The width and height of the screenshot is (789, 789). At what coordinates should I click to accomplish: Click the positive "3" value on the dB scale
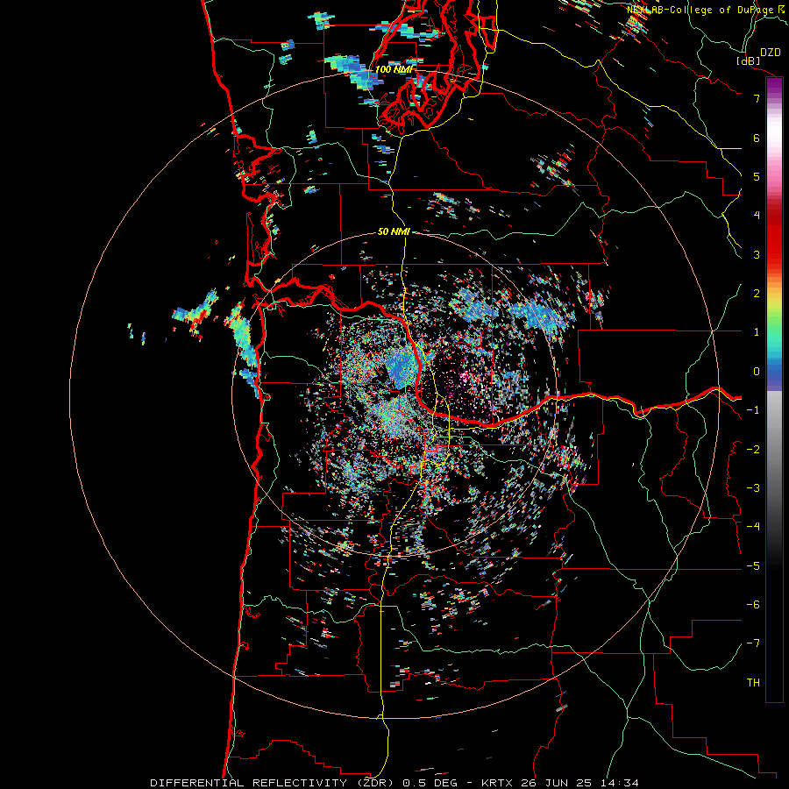[x=757, y=254]
